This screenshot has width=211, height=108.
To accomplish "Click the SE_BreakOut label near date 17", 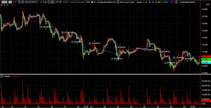I will (x=67, y=33).
